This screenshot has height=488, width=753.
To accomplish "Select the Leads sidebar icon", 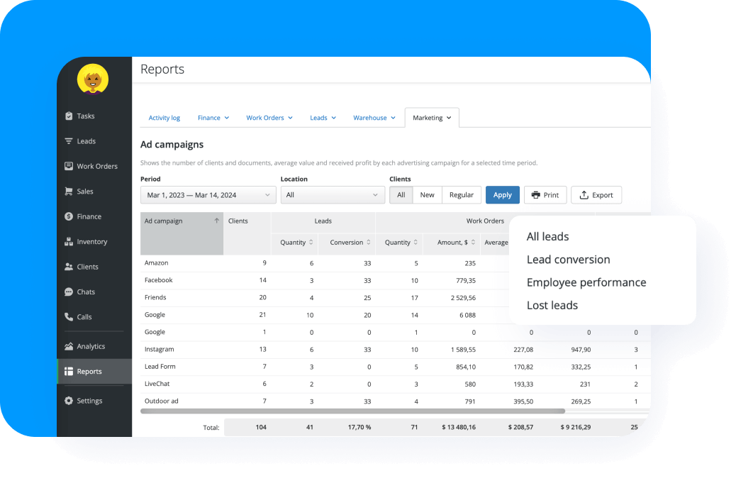I will 84,140.
